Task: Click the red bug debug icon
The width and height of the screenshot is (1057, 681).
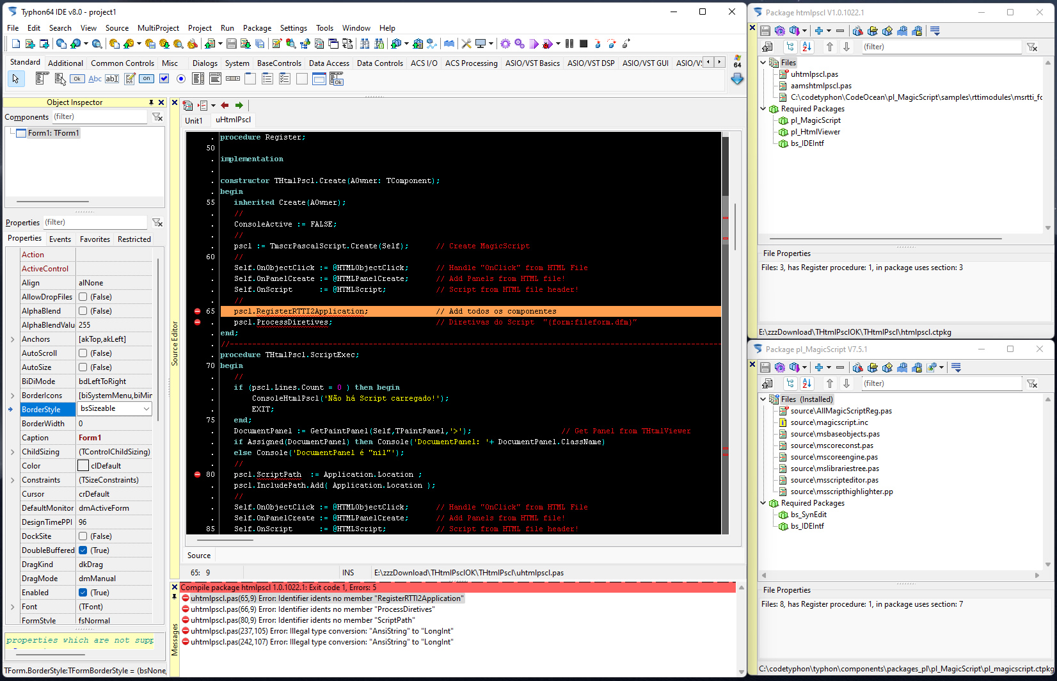Action: 548,44
